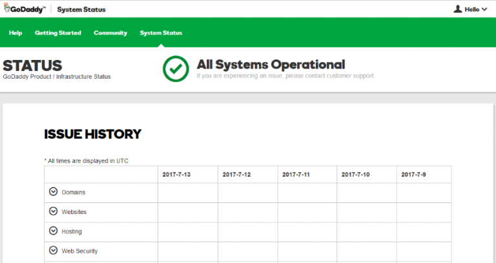Viewport: 496px width, 263px height.
Task: Click the 2017-7-13 column header
Action: coord(176,175)
